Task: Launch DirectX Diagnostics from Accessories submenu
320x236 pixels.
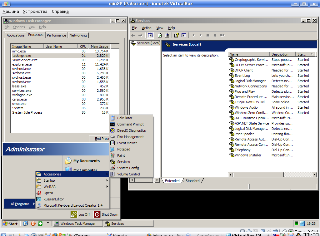Action: pyautogui.click(x=131, y=130)
